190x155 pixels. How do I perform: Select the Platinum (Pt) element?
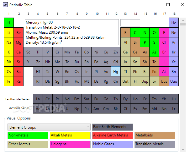pyautogui.click(x=96, y=72)
